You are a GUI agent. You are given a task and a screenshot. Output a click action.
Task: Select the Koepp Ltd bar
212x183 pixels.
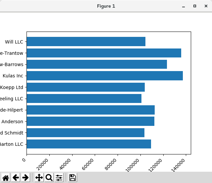[x=85, y=87]
